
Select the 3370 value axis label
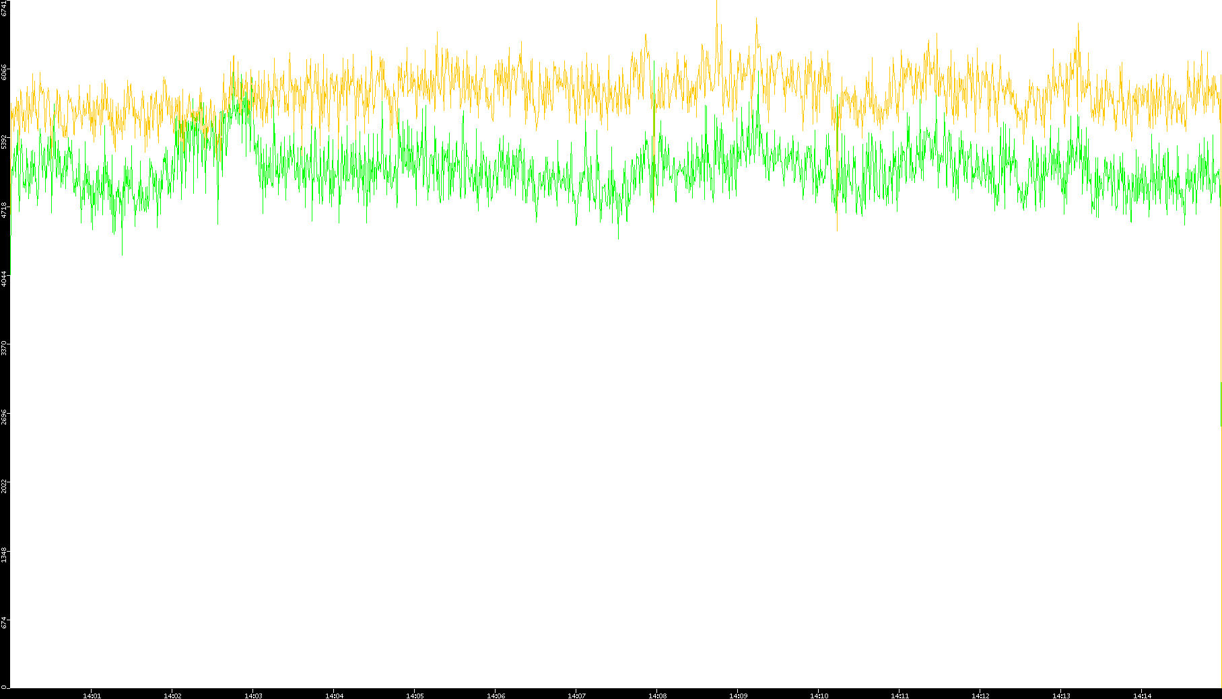5,348
